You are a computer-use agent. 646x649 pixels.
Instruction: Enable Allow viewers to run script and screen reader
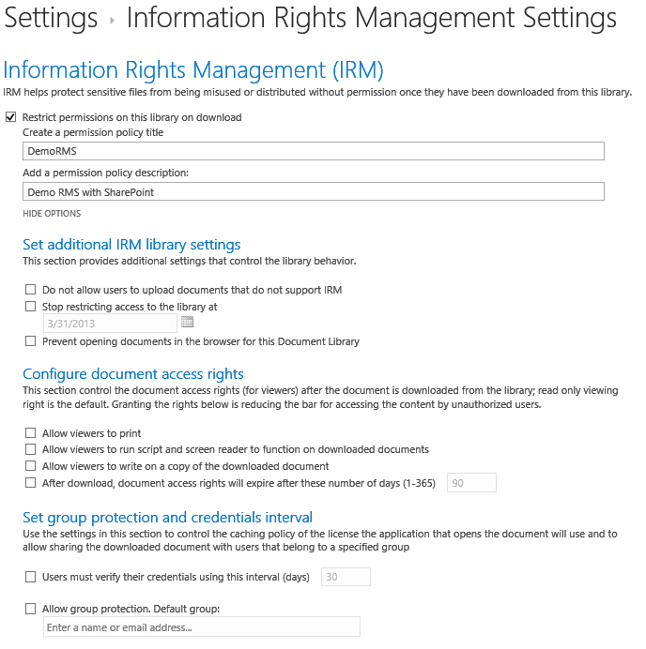31,449
